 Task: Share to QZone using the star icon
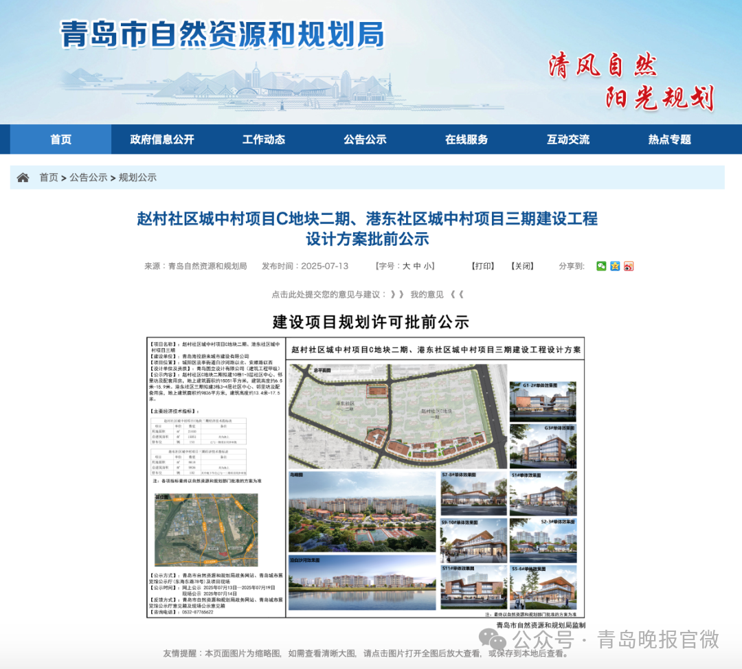coord(615,266)
